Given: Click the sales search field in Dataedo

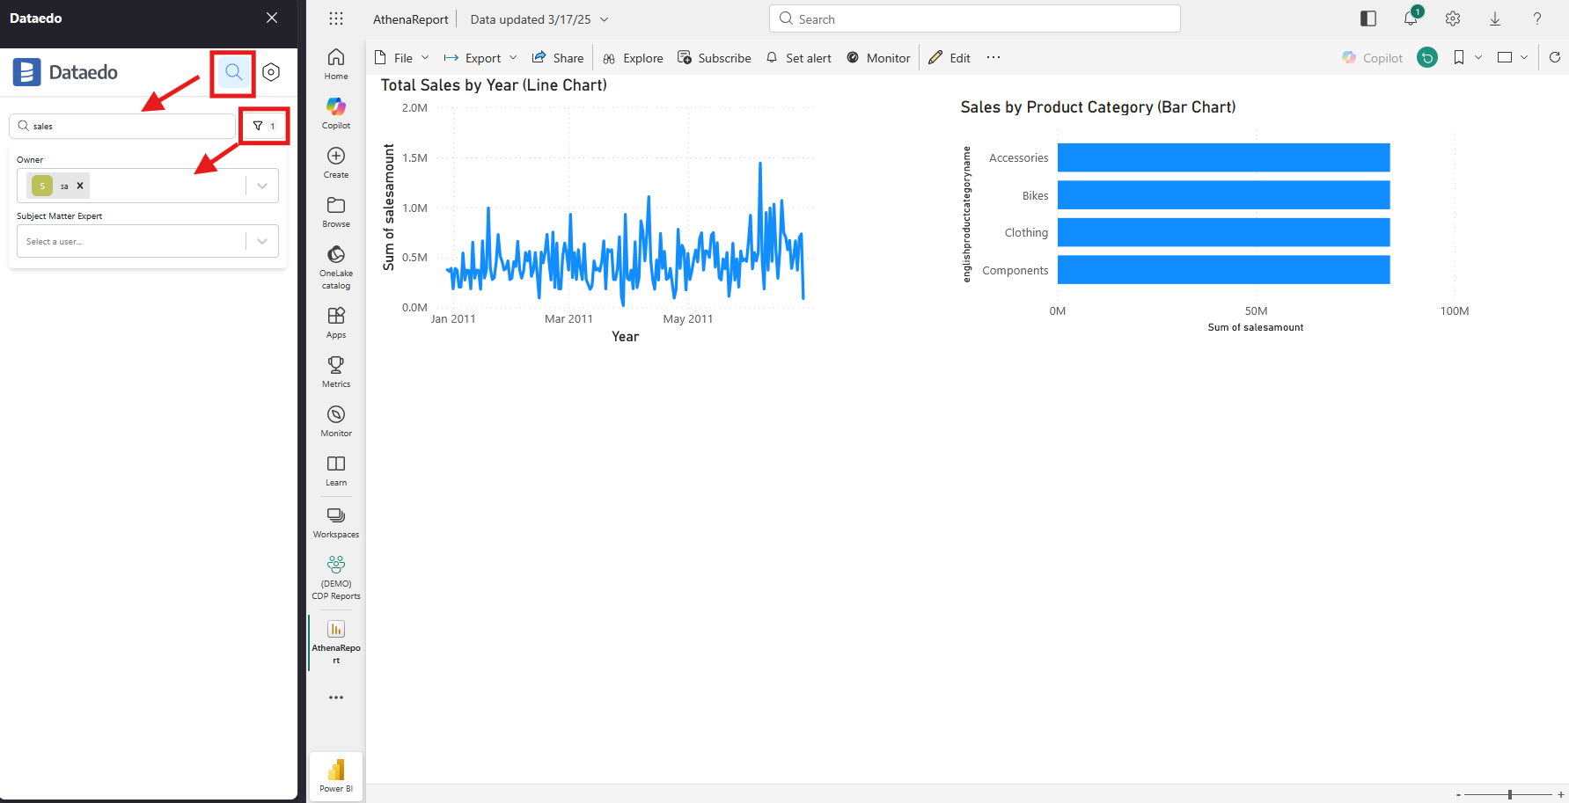Looking at the screenshot, I should tap(123, 126).
